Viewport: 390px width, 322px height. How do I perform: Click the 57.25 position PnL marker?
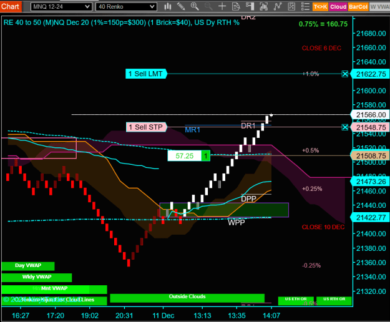184,156
